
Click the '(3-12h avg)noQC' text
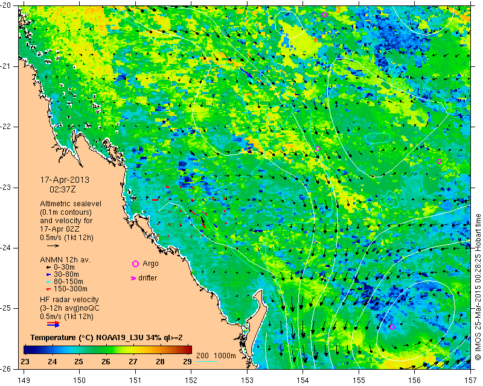69,308
